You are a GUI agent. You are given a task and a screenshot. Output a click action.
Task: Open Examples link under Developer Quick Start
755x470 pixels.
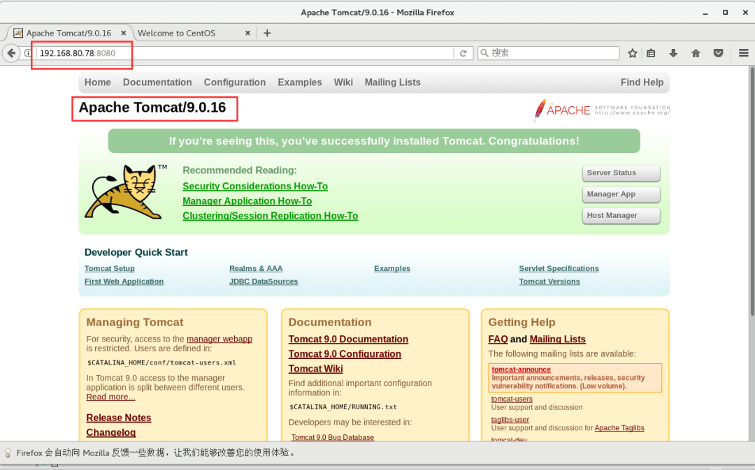pos(392,268)
